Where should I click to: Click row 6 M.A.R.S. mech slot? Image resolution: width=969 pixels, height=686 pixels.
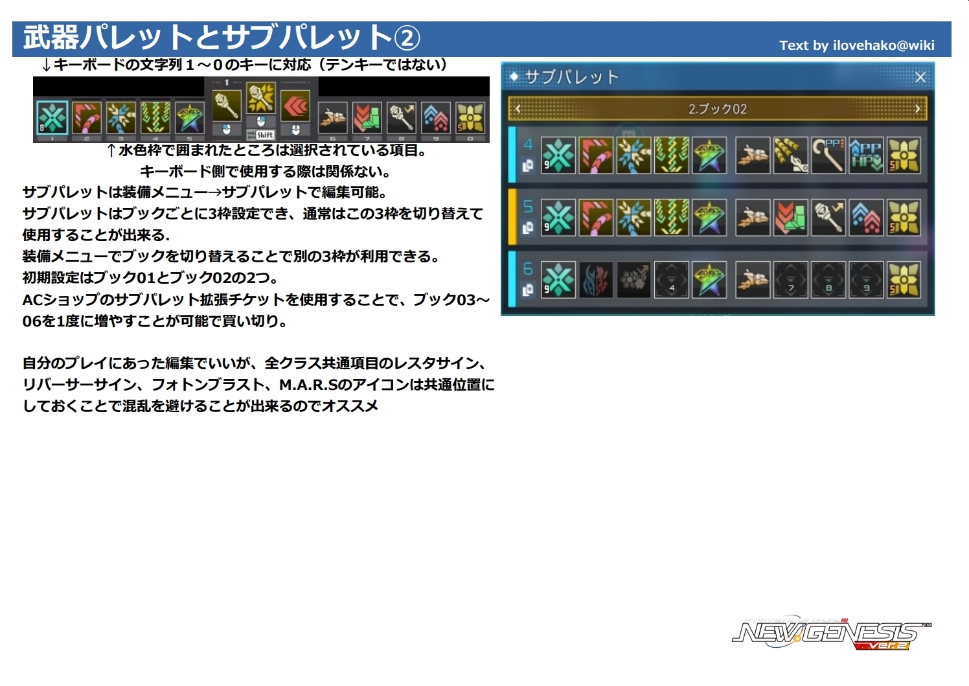tap(753, 280)
